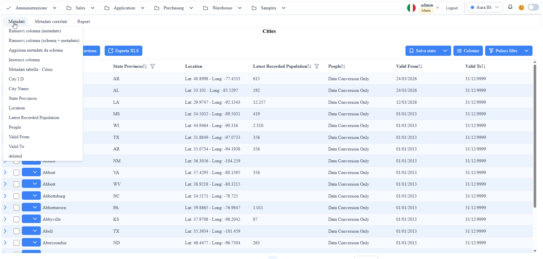Toggle the dark mode switch
The image size is (543, 259).
[x=533, y=7]
